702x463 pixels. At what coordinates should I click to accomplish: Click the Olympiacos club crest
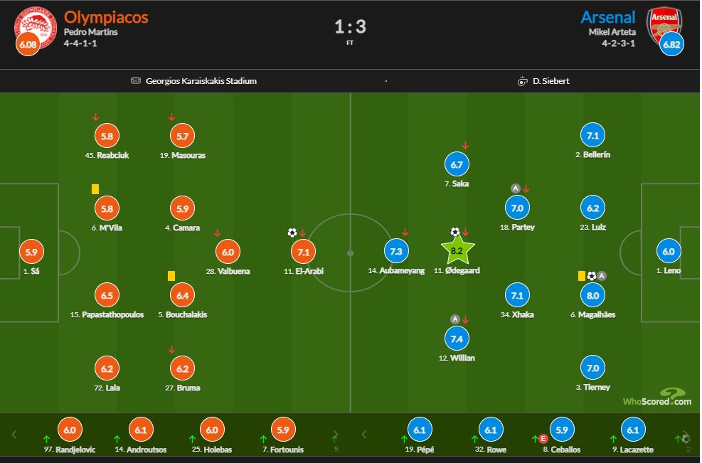(36, 28)
